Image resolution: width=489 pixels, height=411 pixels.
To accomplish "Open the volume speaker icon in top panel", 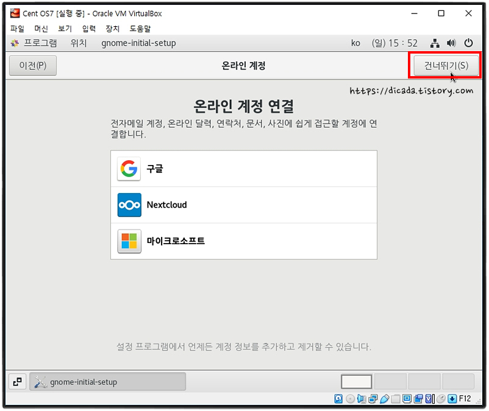I will coord(451,43).
